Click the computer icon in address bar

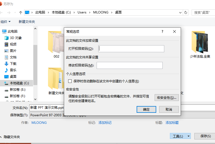tap(27, 12)
